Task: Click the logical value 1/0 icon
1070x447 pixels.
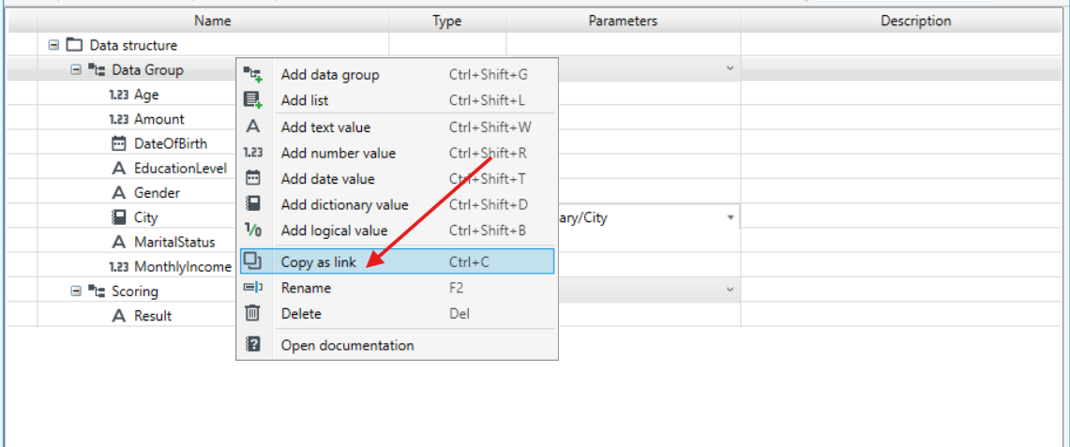Action: coord(252,231)
